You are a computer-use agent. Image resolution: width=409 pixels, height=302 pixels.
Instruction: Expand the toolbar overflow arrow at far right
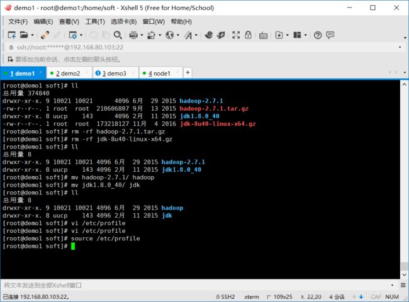coord(405,38)
